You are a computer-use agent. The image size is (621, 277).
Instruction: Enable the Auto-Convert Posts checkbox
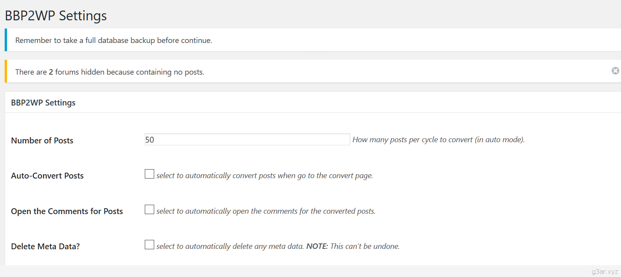coord(149,174)
